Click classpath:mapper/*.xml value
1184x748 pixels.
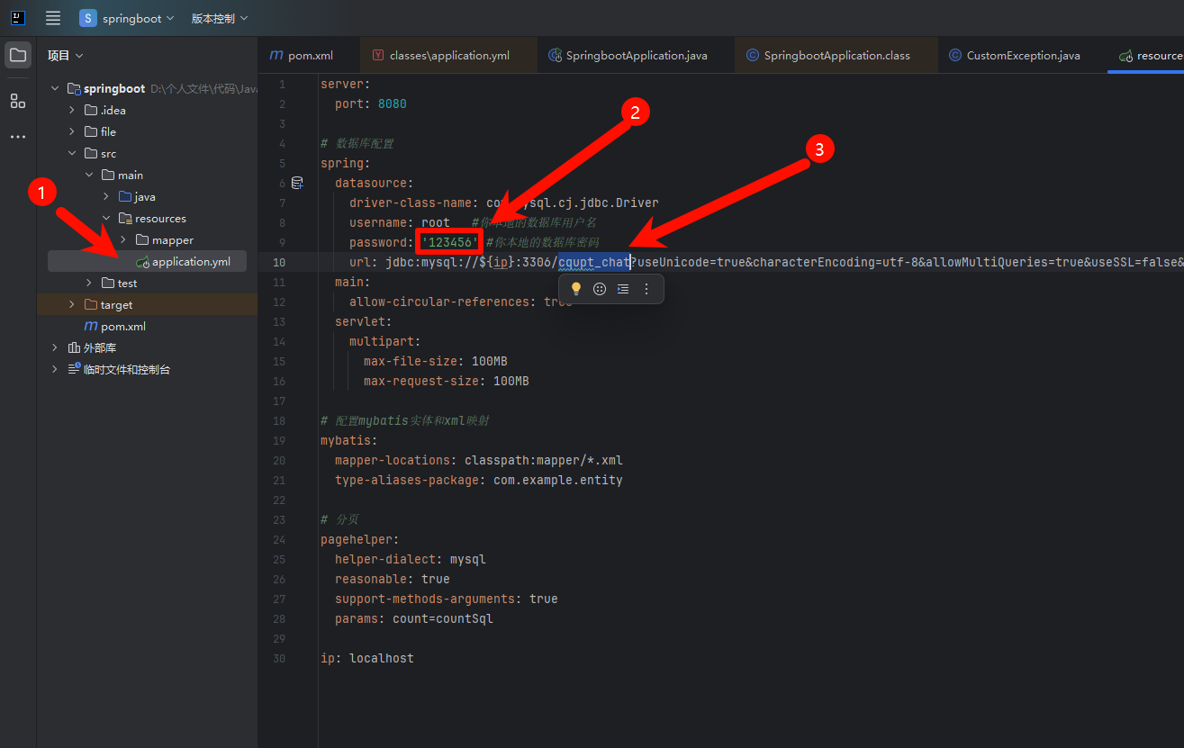[x=544, y=460]
